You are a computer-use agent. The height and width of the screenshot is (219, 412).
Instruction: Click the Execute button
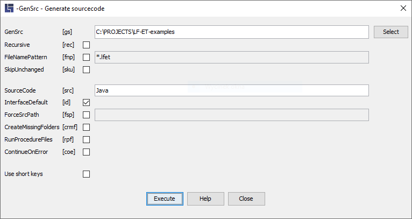pyautogui.click(x=165, y=199)
